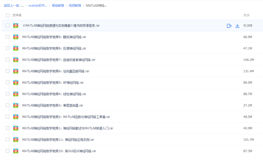Click the 40.9M size value
This screenshot has width=263, height=161.
click(x=248, y=128)
